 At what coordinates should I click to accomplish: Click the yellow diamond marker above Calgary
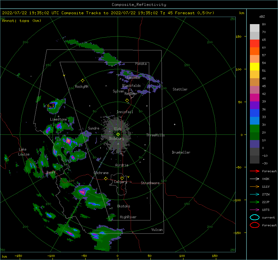(122, 178)
